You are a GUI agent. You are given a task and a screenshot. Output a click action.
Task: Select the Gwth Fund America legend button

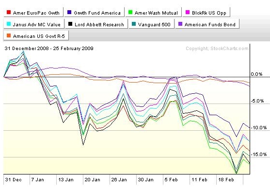pyautogui.click(x=95, y=12)
